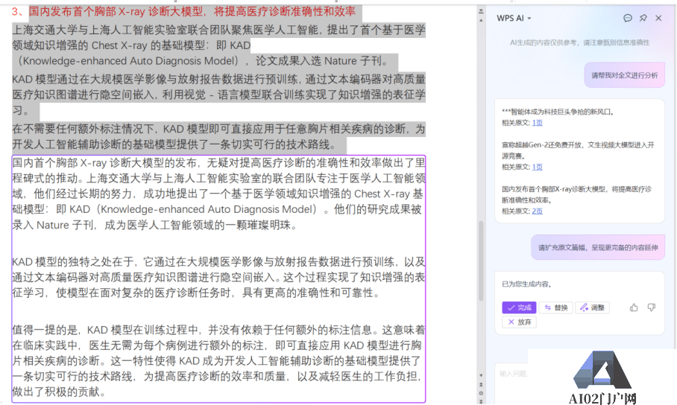Click the paragraph starting 值得一提的是
Viewport: 677px width, 405px height.
tap(218, 361)
